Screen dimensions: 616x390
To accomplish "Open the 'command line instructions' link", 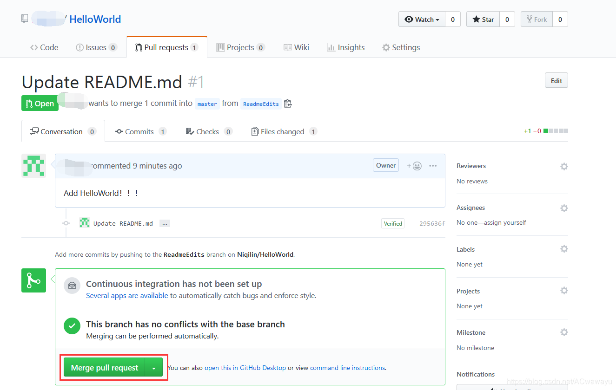I will click(x=347, y=368).
